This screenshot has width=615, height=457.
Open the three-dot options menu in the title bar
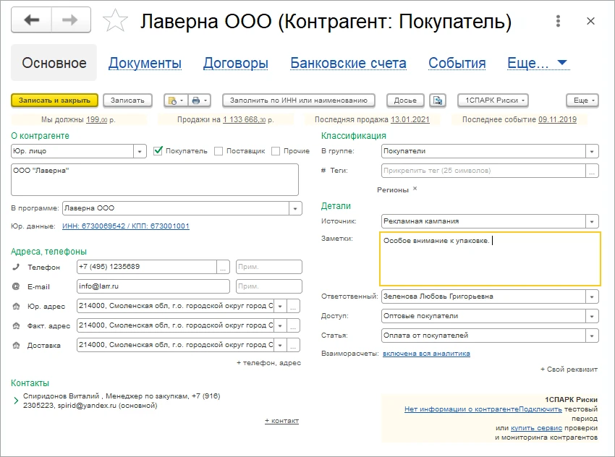coord(556,21)
